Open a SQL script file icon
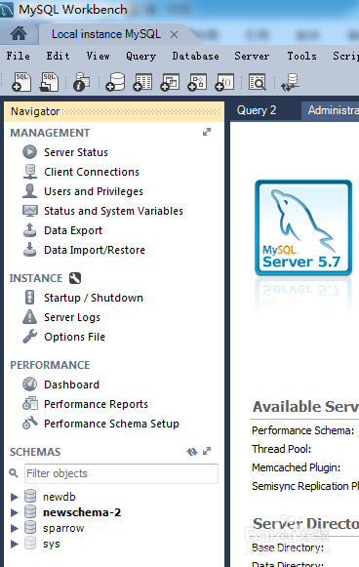 [x=49, y=81]
